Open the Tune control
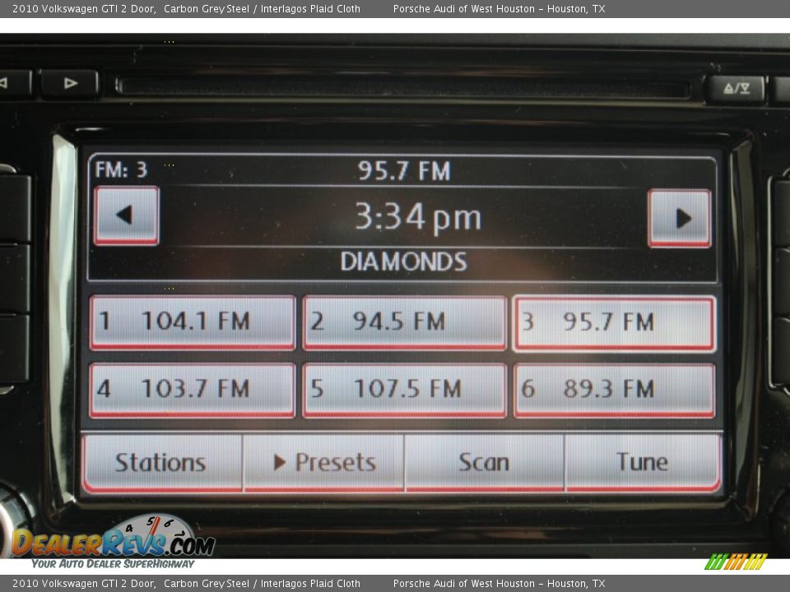This screenshot has height=592, width=790. click(643, 461)
